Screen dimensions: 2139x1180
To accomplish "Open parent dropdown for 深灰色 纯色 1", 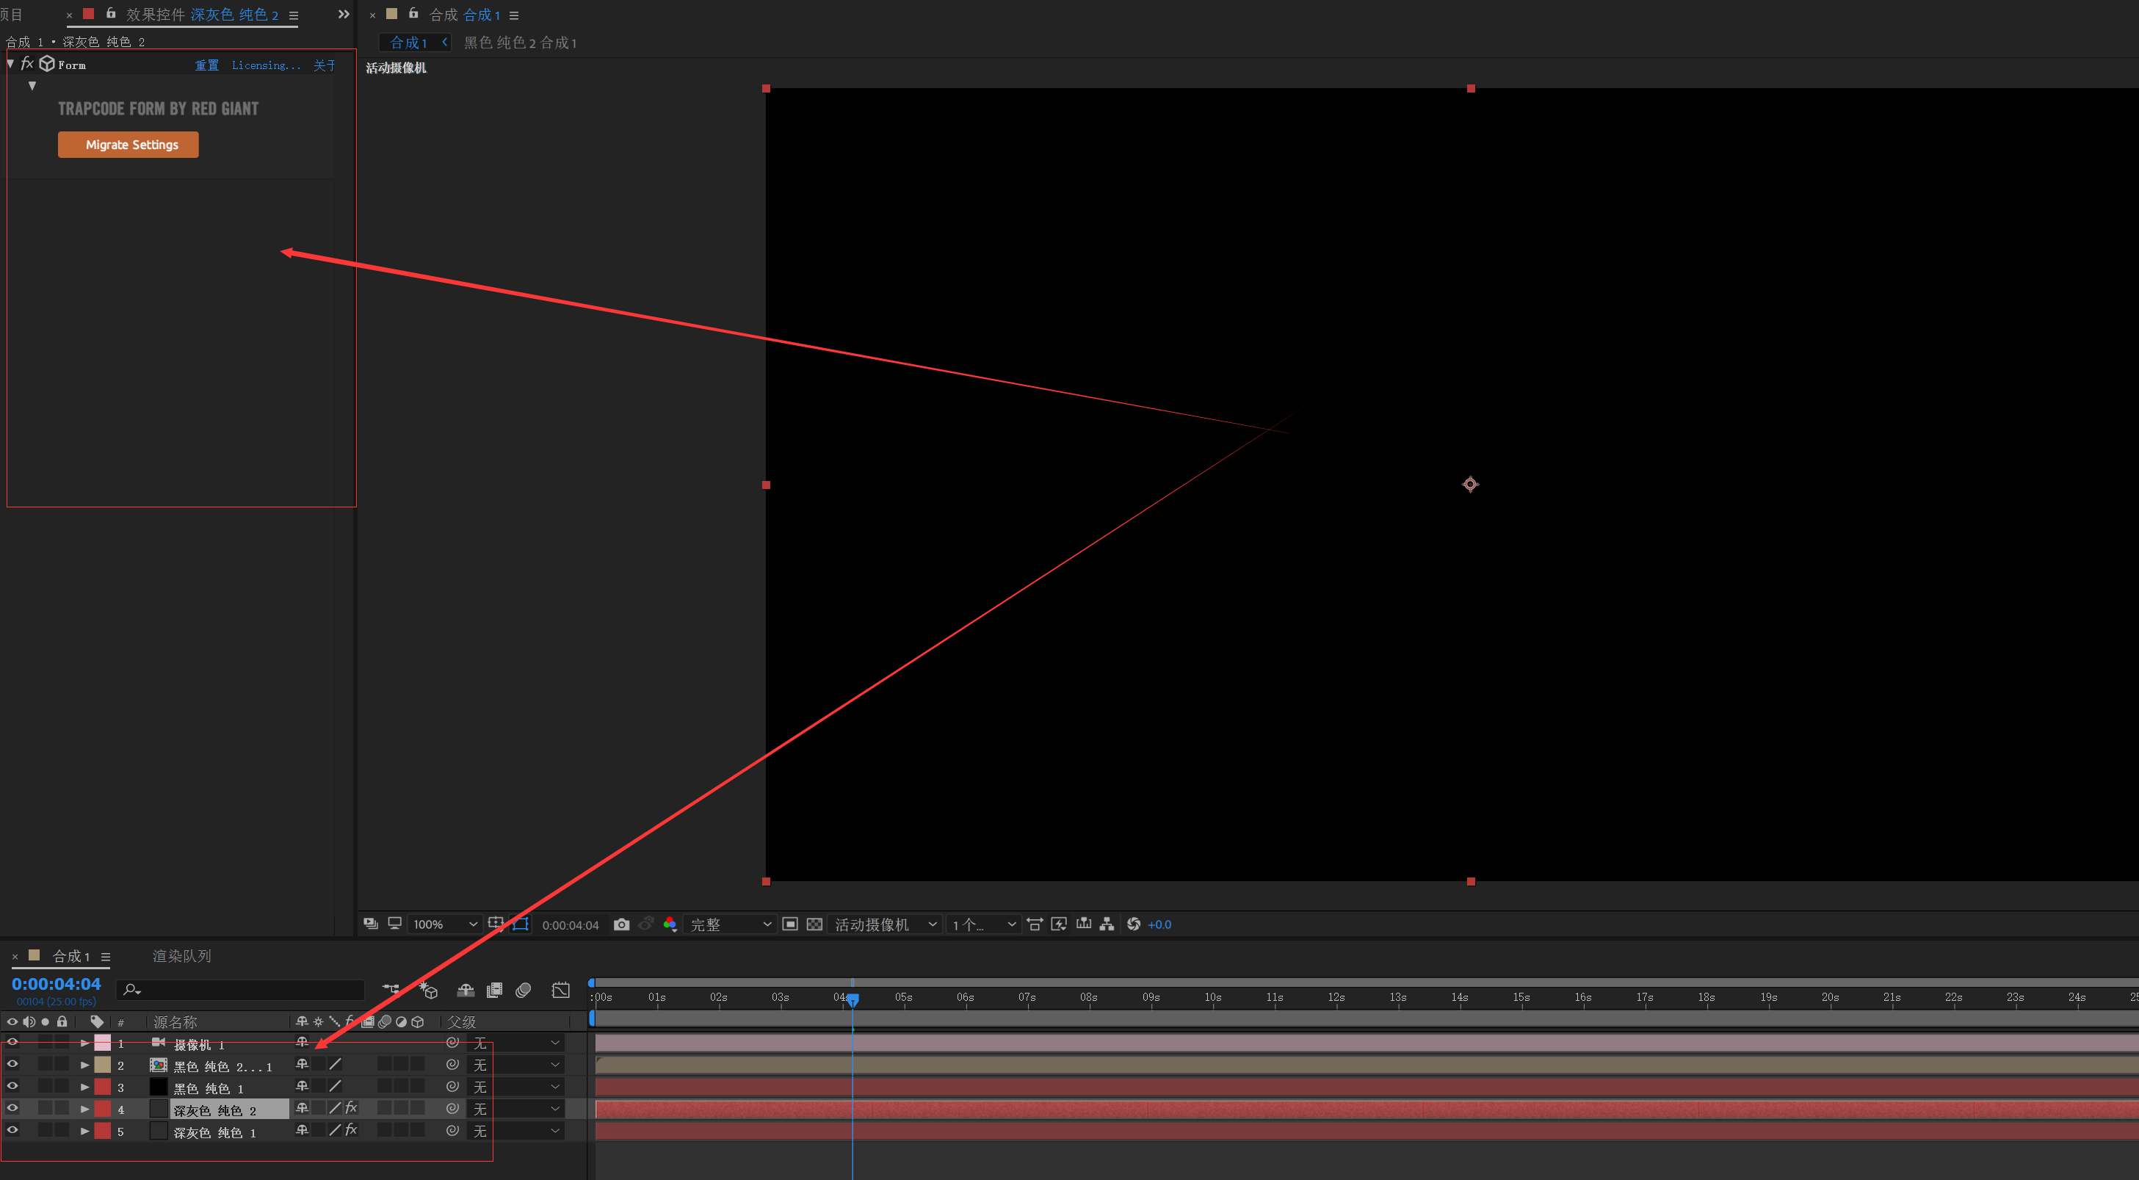I will click(x=515, y=1131).
